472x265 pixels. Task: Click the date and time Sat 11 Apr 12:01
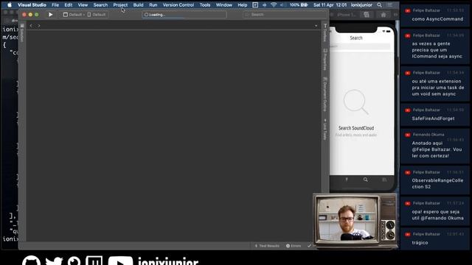pyautogui.click(x=330, y=5)
